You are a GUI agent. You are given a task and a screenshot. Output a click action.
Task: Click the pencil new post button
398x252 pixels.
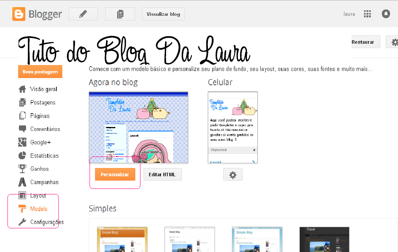click(83, 14)
